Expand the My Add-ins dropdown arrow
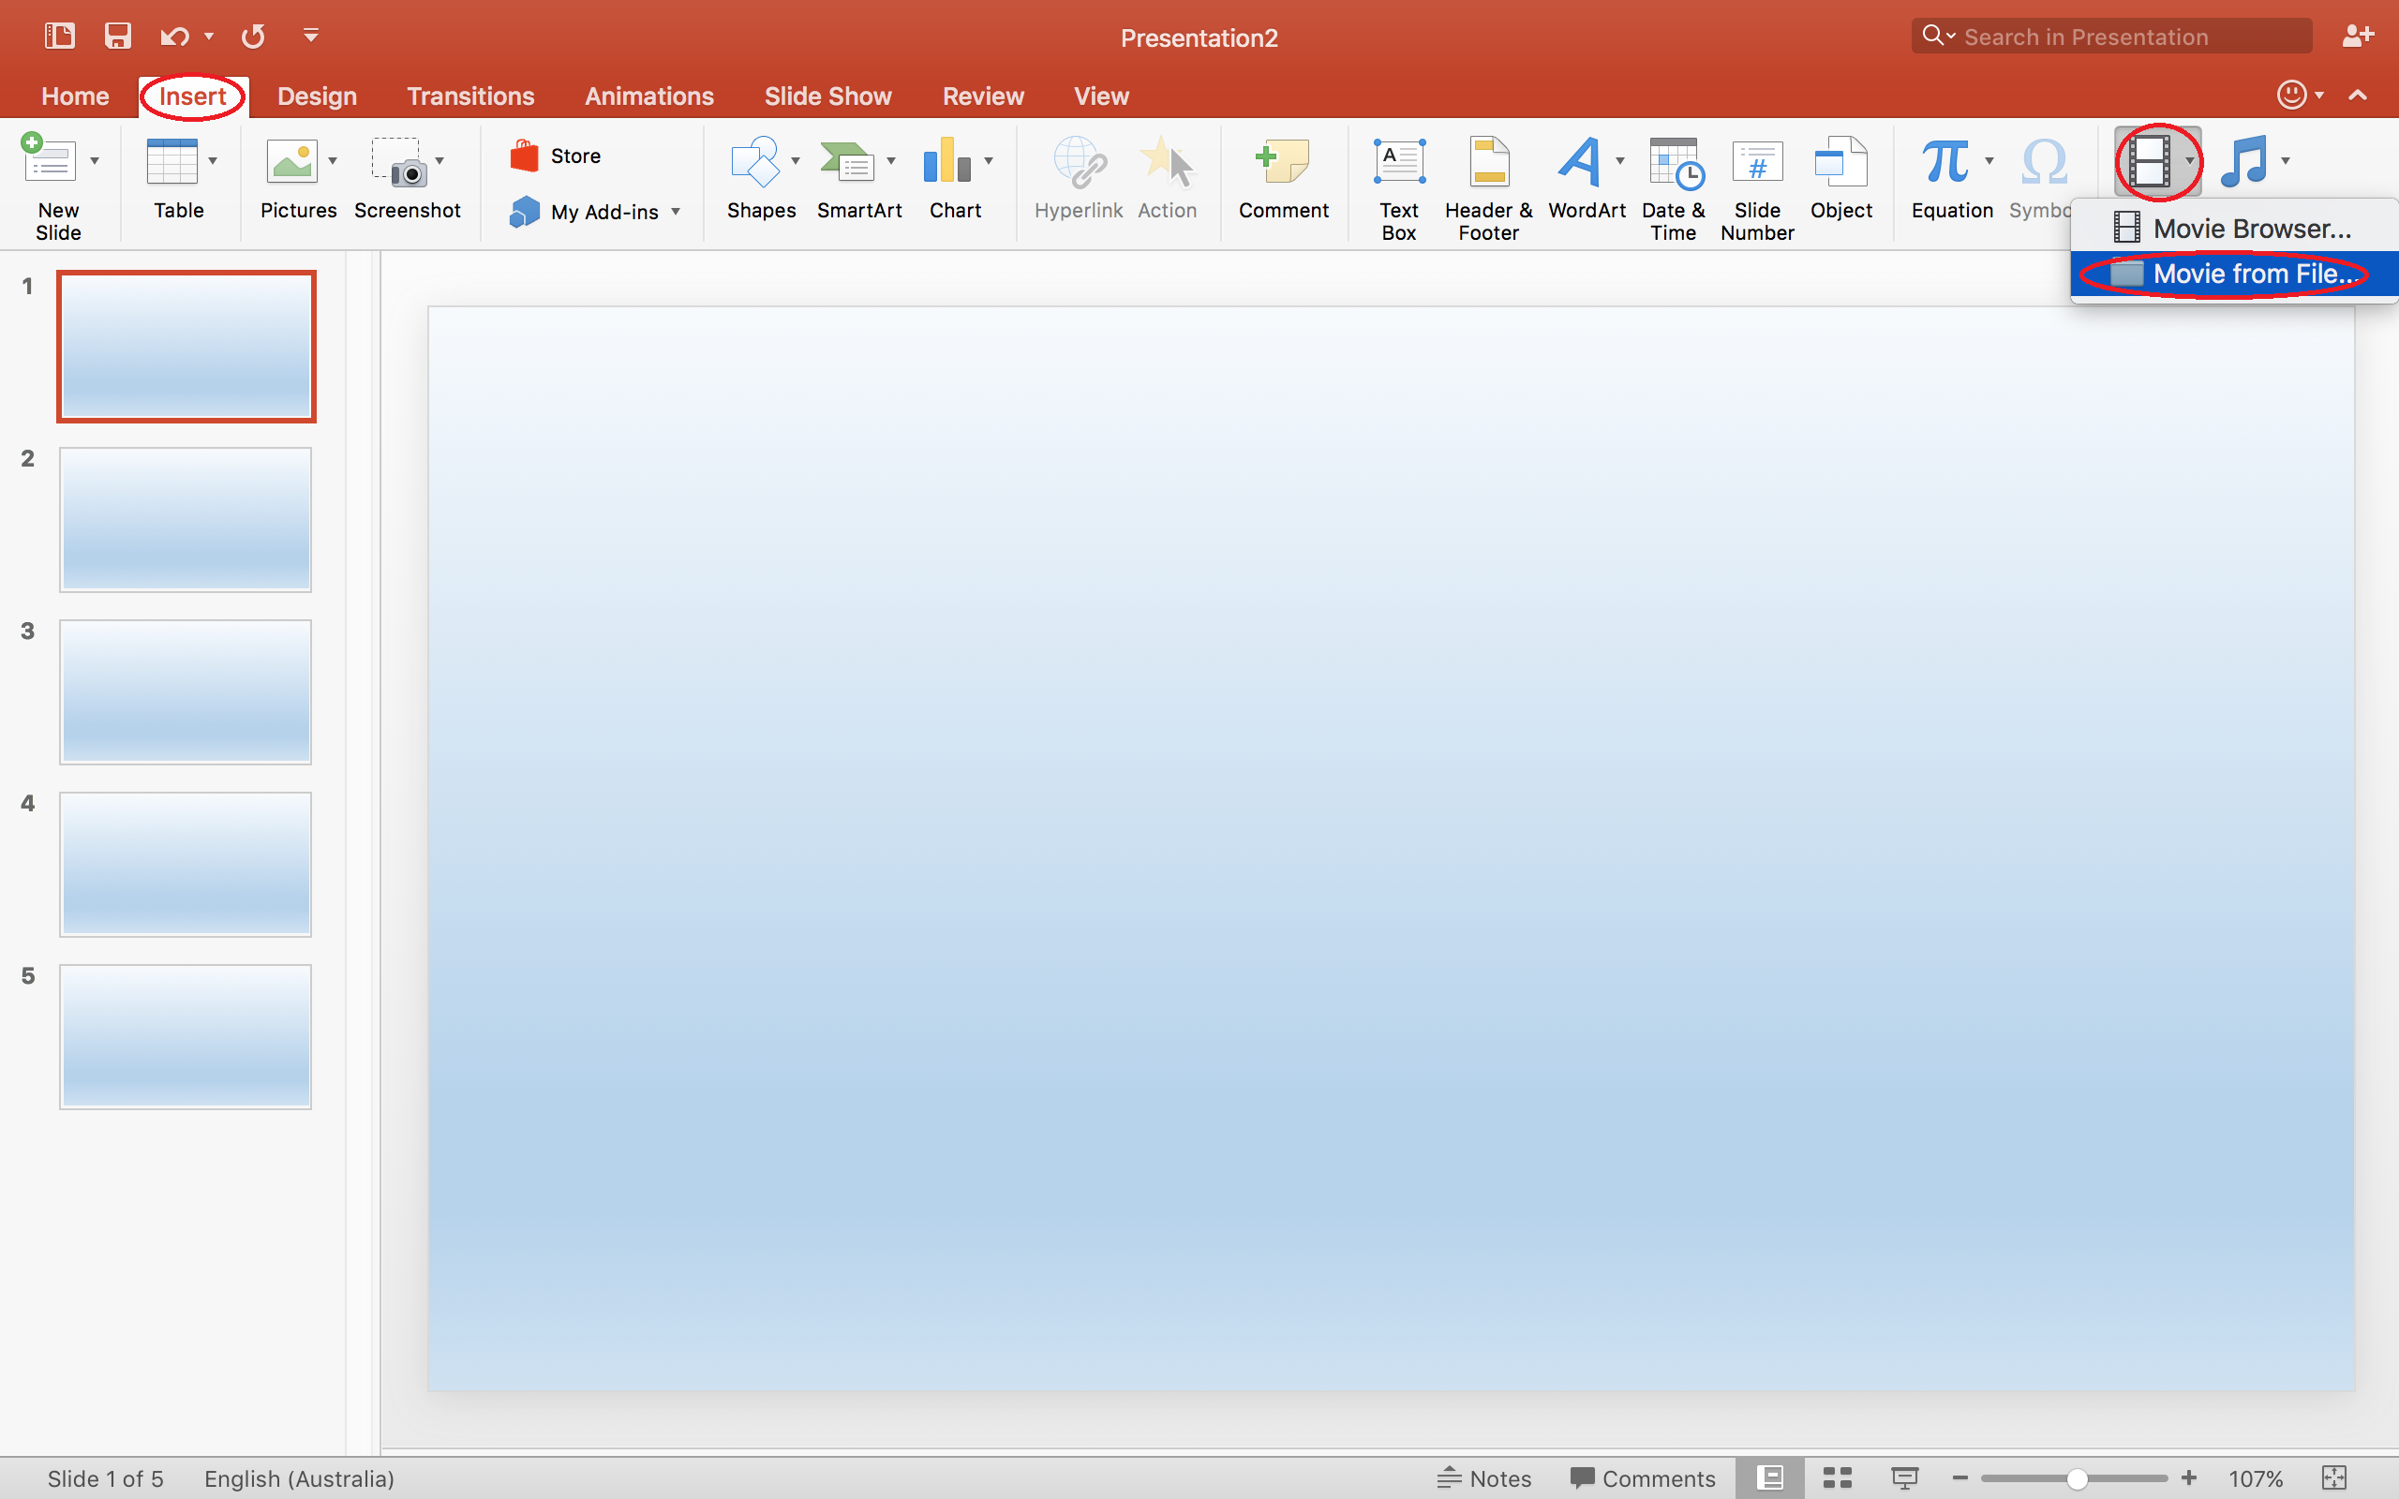The image size is (2399, 1499). (675, 211)
